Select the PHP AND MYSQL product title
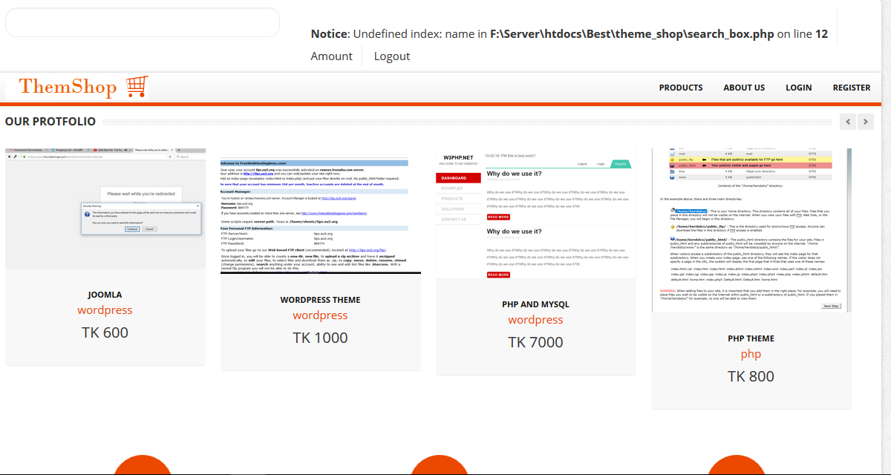891x475 pixels. pyautogui.click(x=535, y=304)
